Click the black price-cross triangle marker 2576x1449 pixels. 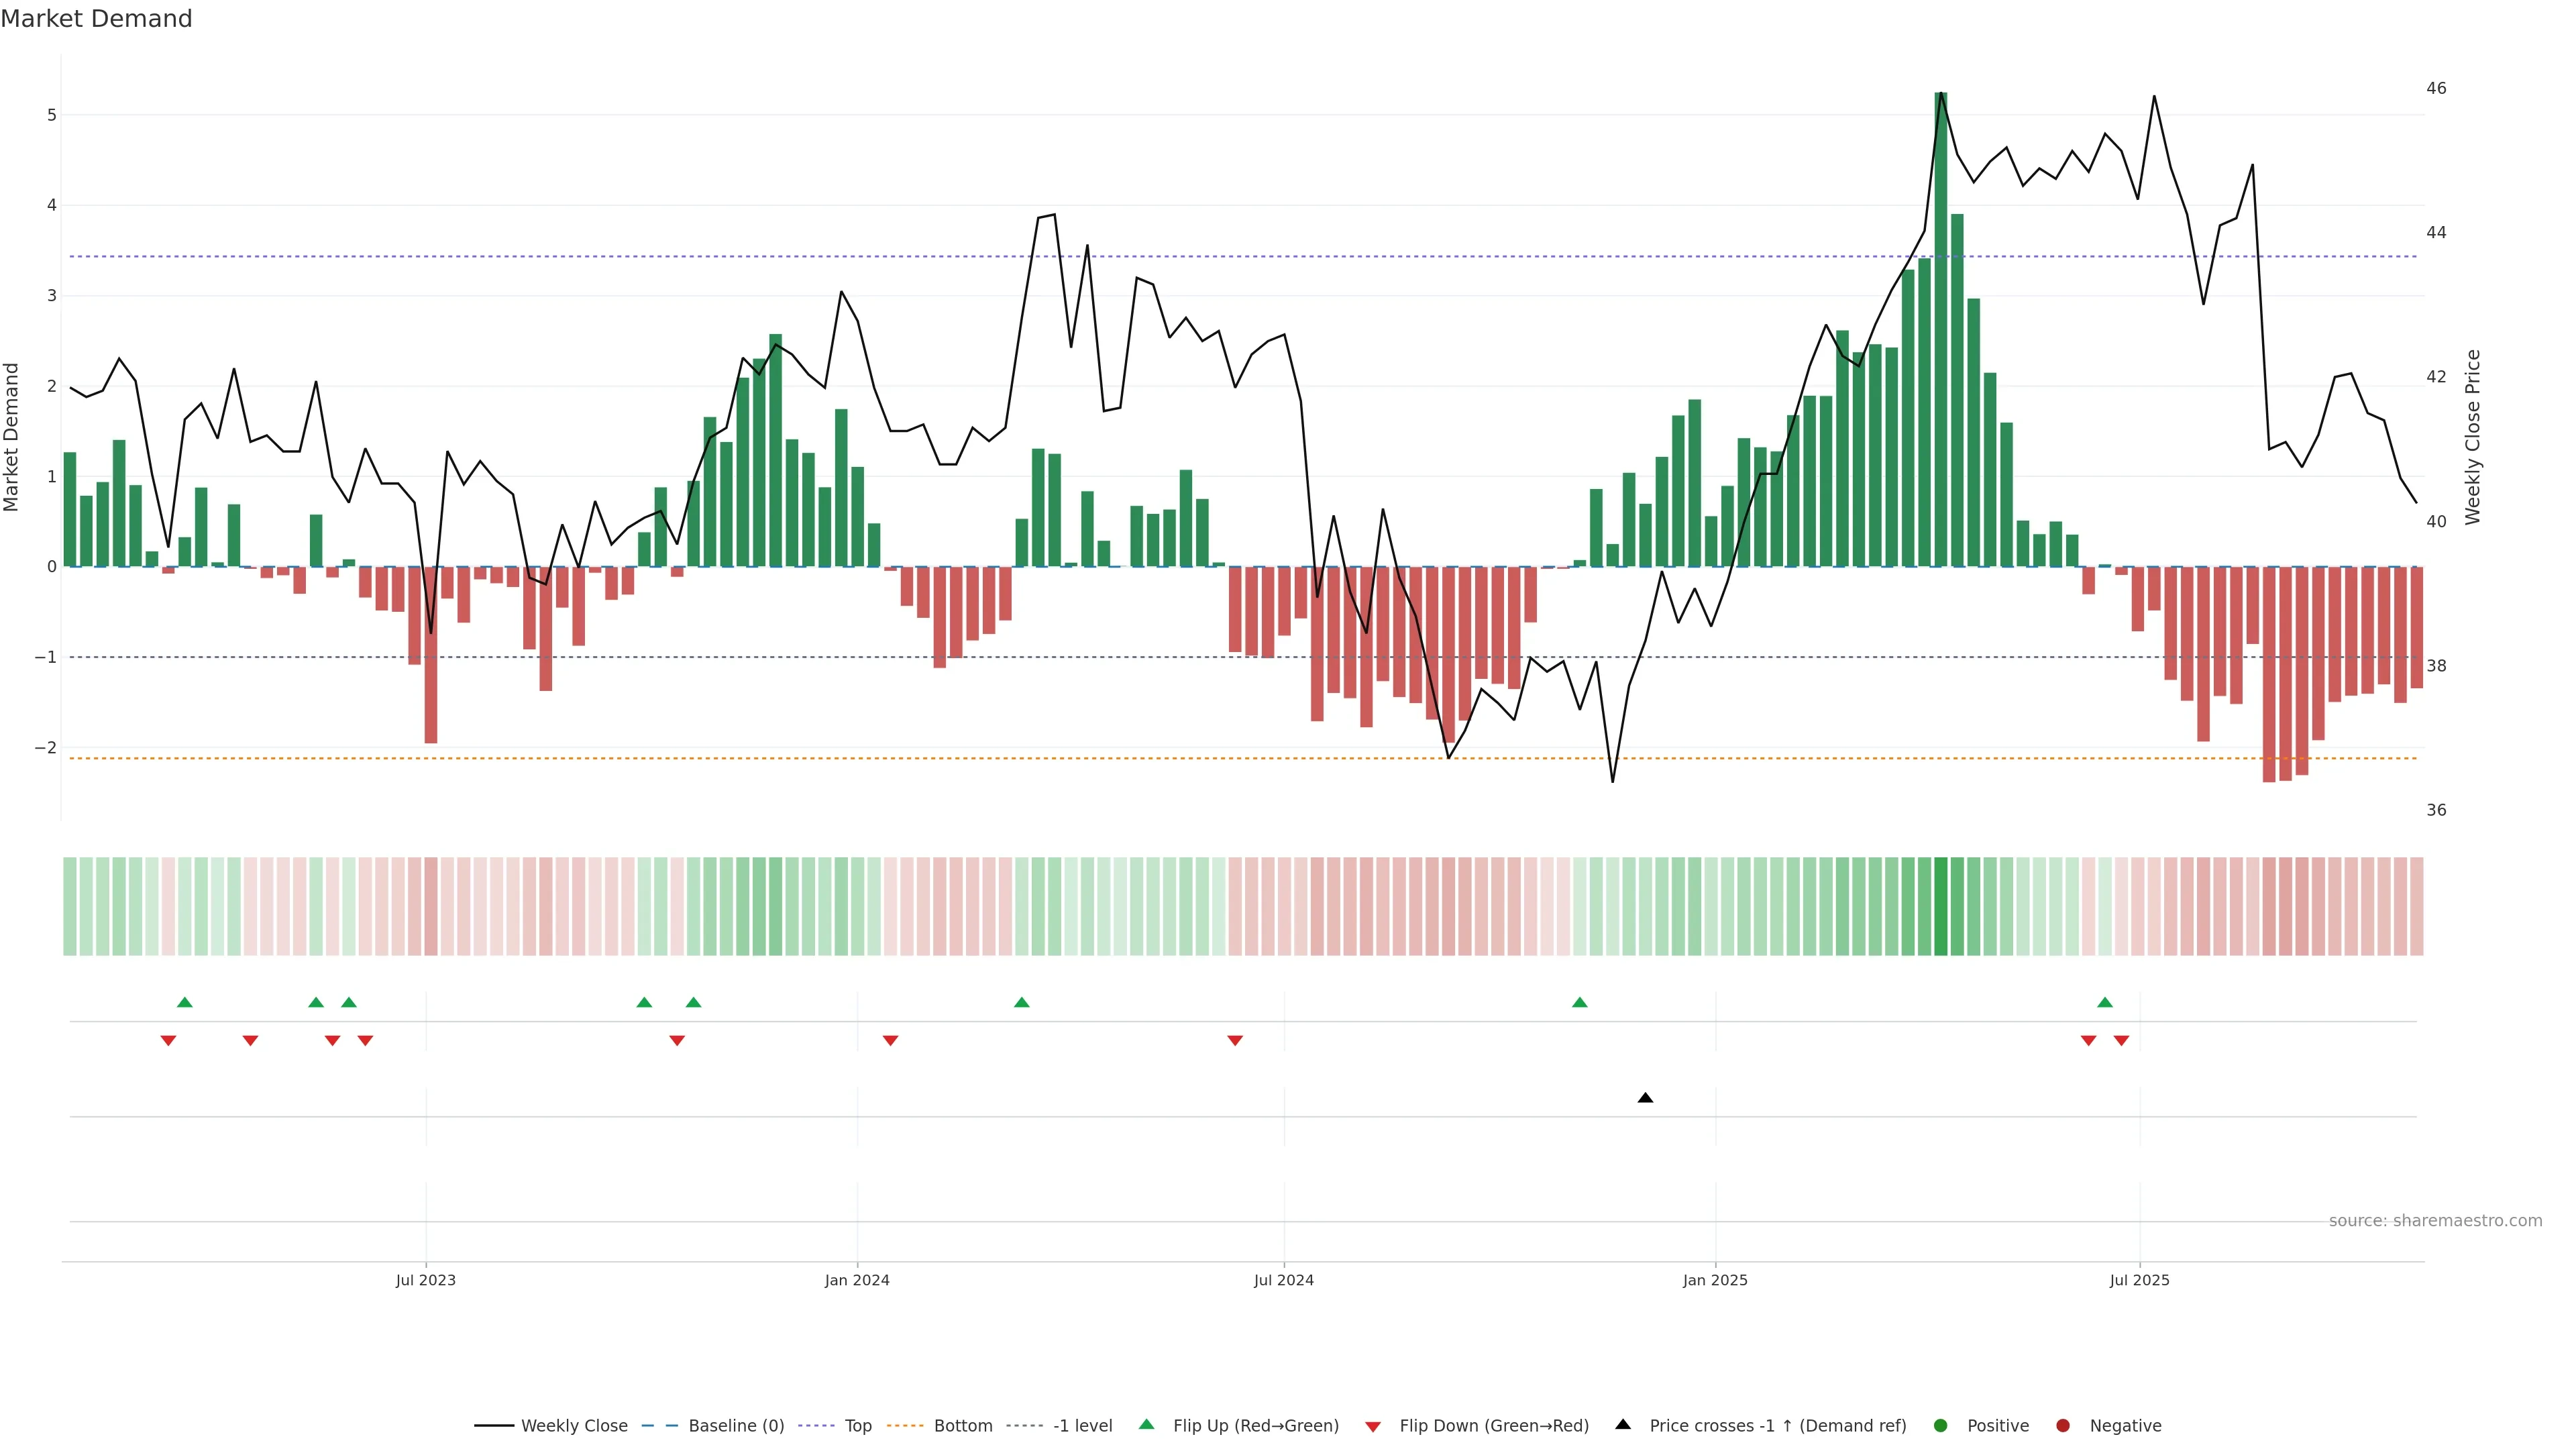(x=1645, y=1098)
